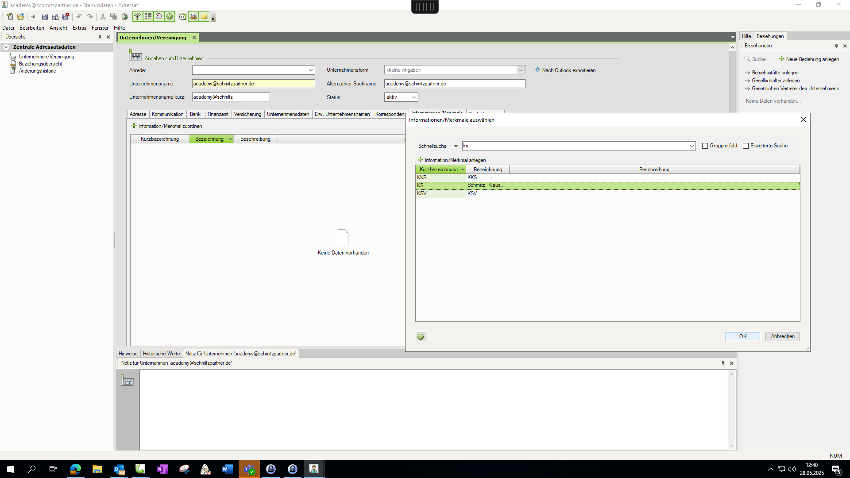Enable the Gruppierfeld checkbox
Image resolution: width=850 pixels, height=478 pixels.
(705, 146)
